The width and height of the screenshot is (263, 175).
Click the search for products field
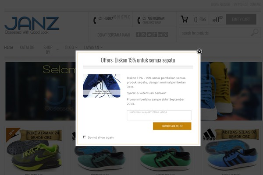click(x=216, y=33)
